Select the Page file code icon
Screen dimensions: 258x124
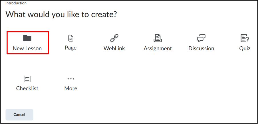pyautogui.click(x=71, y=38)
